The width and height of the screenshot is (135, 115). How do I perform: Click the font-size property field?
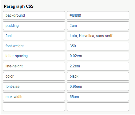pyautogui.click(x=34, y=87)
